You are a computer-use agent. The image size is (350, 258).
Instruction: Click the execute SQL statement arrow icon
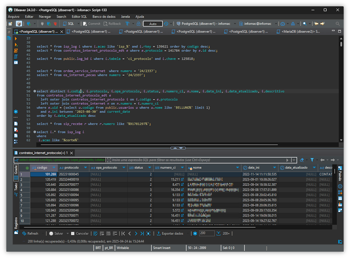tap(16, 38)
